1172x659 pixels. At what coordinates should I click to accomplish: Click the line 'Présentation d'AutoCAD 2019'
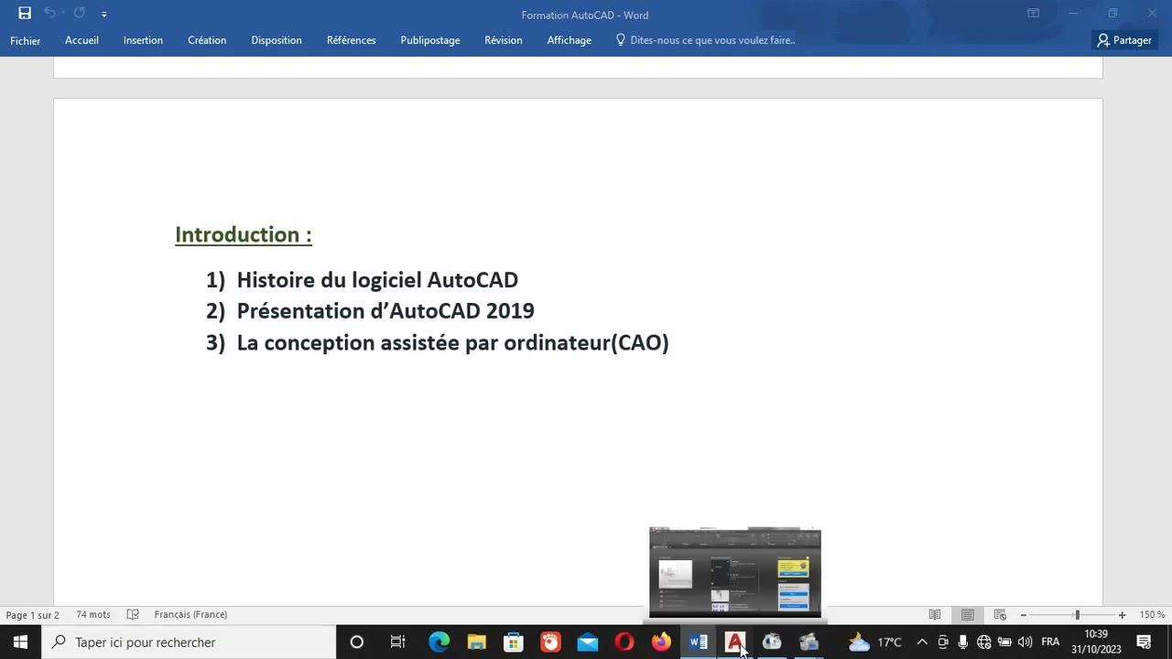pyautogui.click(x=385, y=311)
